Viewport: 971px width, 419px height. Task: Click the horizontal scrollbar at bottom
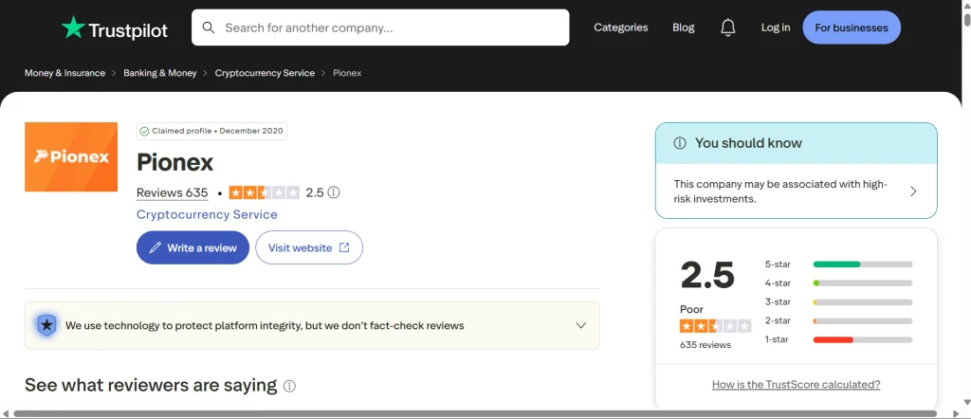pyautogui.click(x=475, y=413)
